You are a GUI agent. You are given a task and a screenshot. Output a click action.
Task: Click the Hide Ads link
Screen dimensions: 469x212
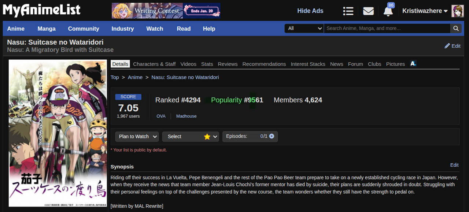(310, 11)
